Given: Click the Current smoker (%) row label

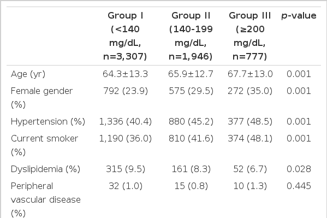Looking at the screenshot, I should point(44,145).
